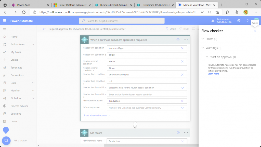261x147 pixels.
Task: Clear the trigger's Production environment name
Action: 182,101
